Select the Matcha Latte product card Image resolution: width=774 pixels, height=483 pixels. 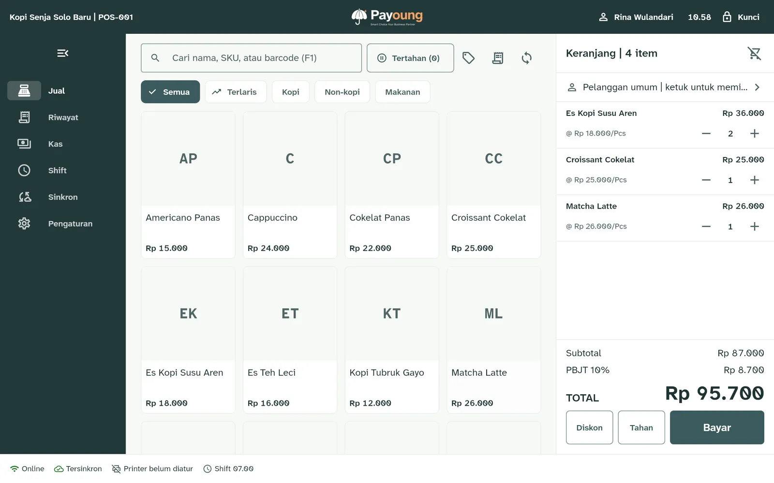click(x=493, y=340)
